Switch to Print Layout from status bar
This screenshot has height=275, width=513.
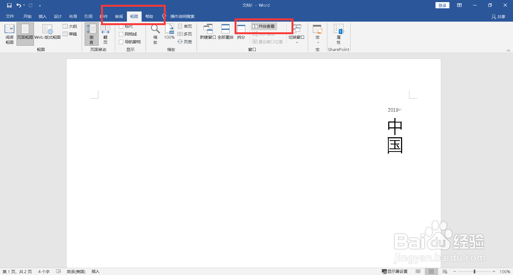431,272
